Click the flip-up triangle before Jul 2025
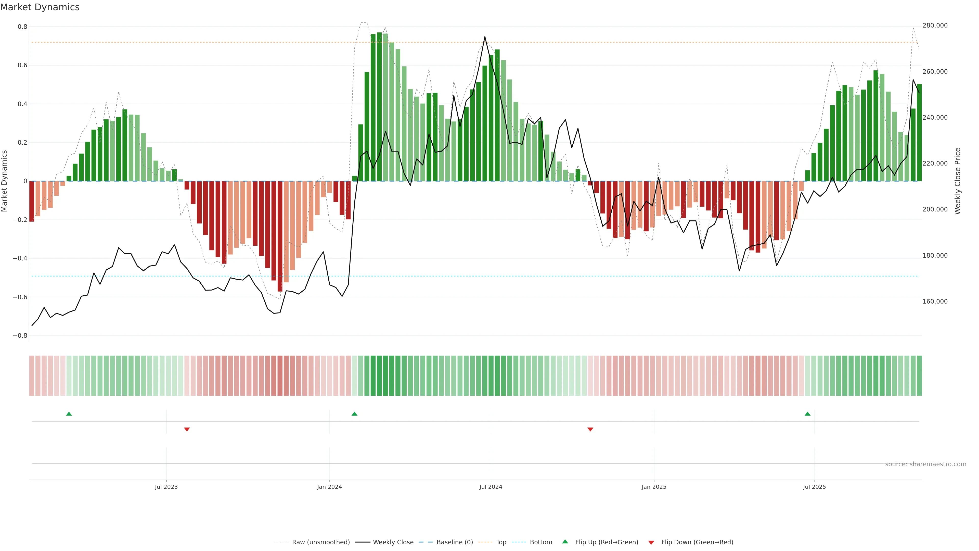This screenshot has width=979, height=551. (x=807, y=414)
